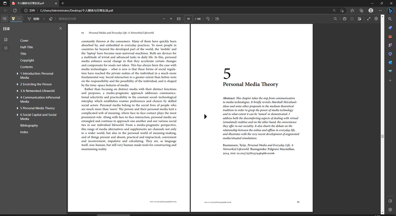
Task: Open the shopping tag sidebar icon
Action: 390,28
